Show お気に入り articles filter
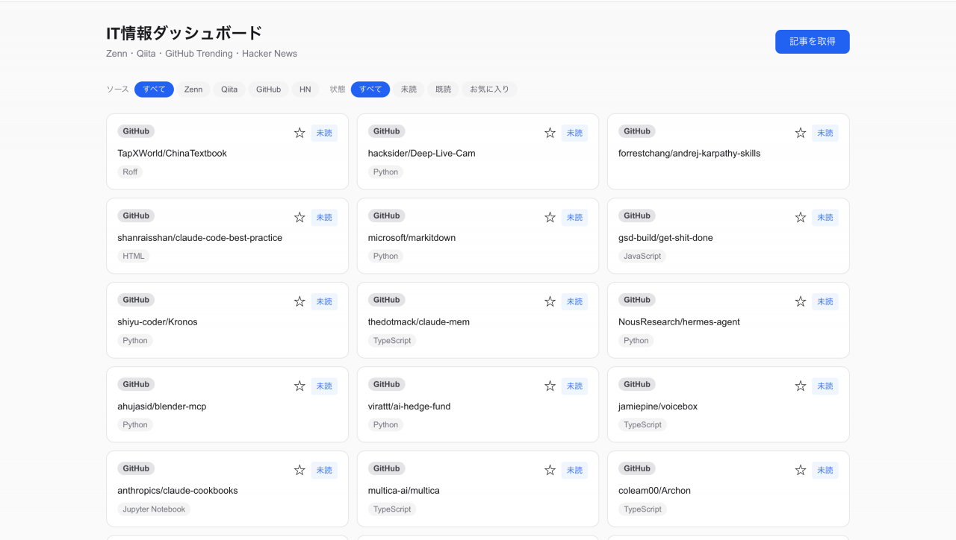The width and height of the screenshot is (956, 540). pyautogui.click(x=489, y=90)
